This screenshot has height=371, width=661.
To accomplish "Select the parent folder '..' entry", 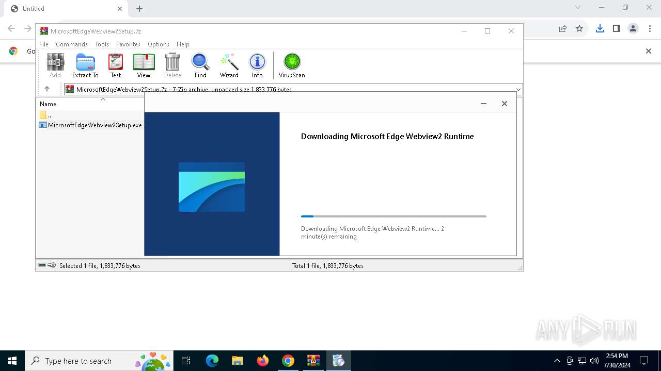I will [x=45, y=115].
